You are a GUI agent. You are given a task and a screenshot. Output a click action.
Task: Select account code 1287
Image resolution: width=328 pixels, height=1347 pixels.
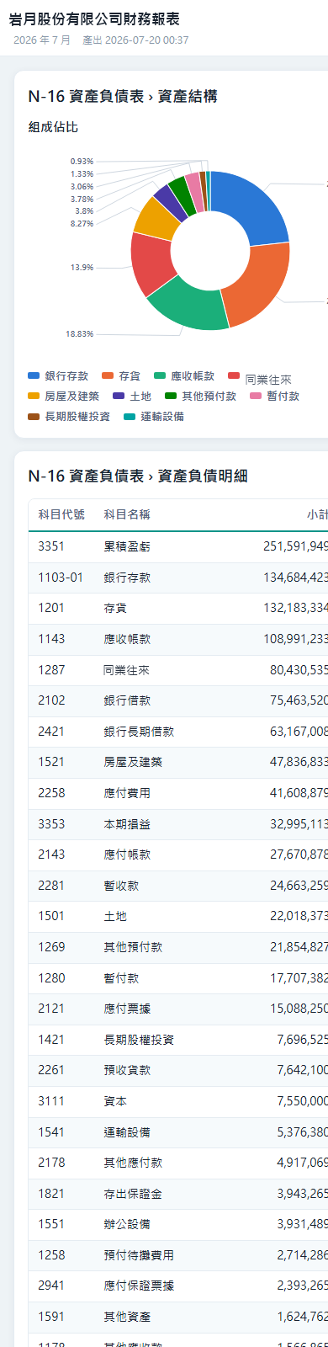[x=51, y=670]
